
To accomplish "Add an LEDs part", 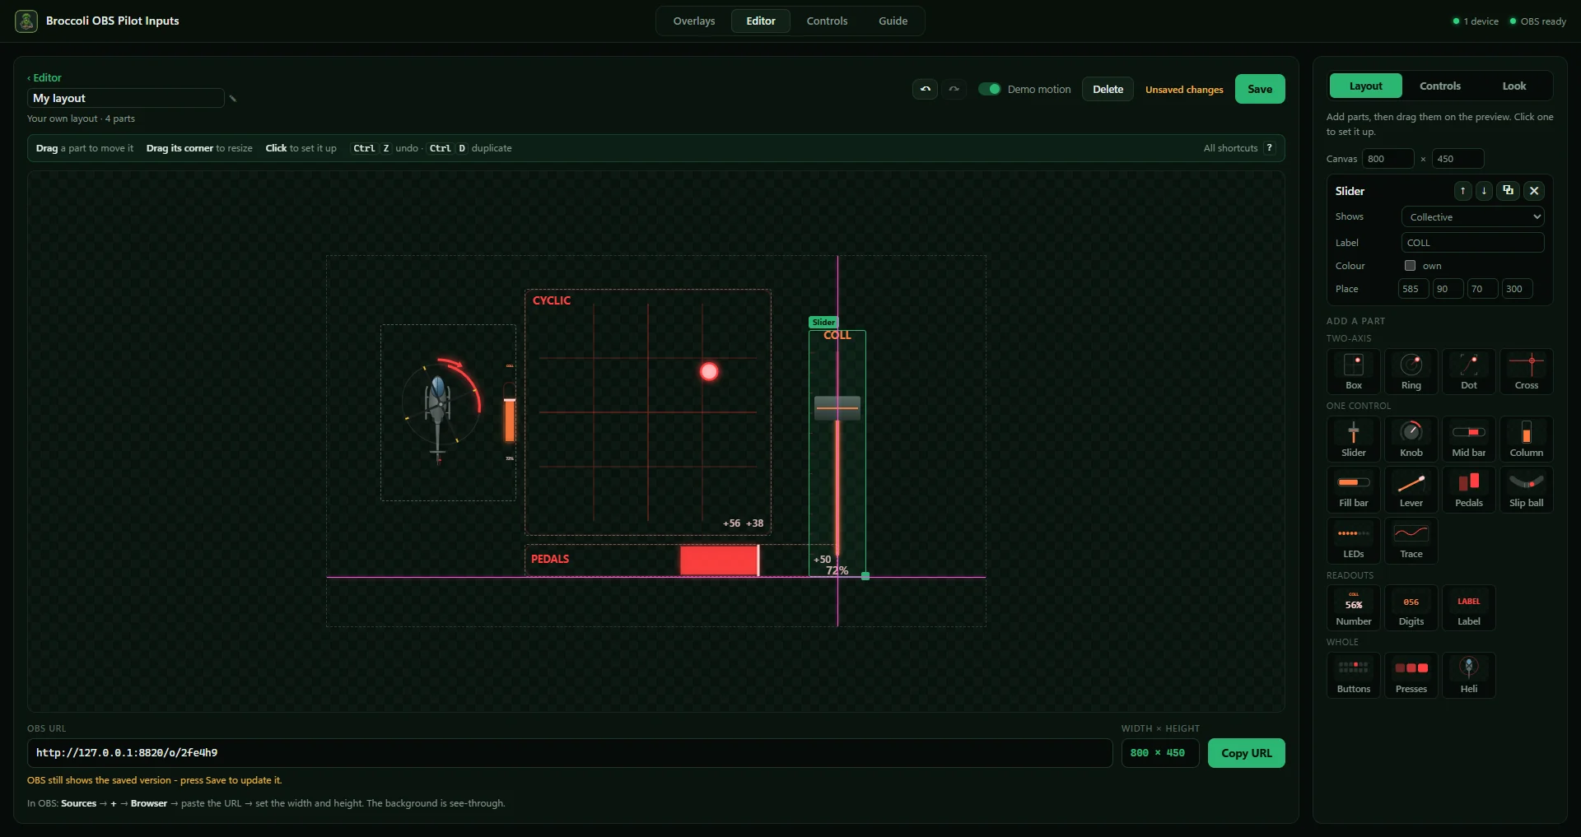I will 1354,541.
